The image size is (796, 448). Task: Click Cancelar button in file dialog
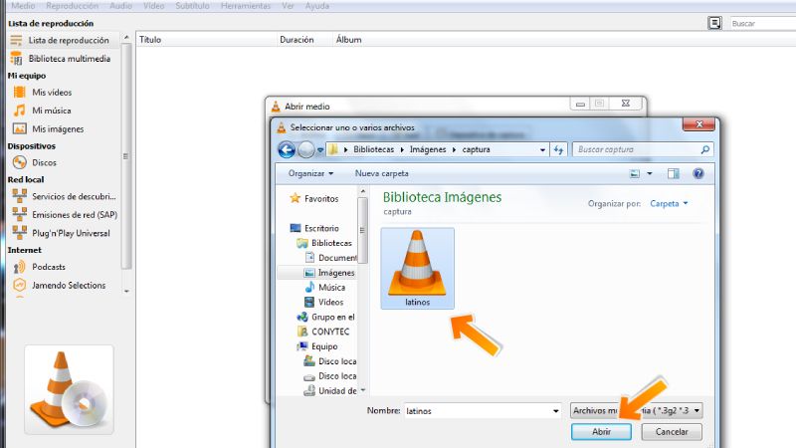pos(672,432)
